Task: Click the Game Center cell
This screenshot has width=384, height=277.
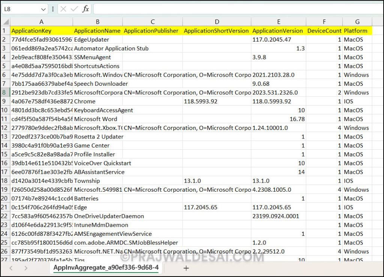Action: pyautogui.click(x=97, y=146)
